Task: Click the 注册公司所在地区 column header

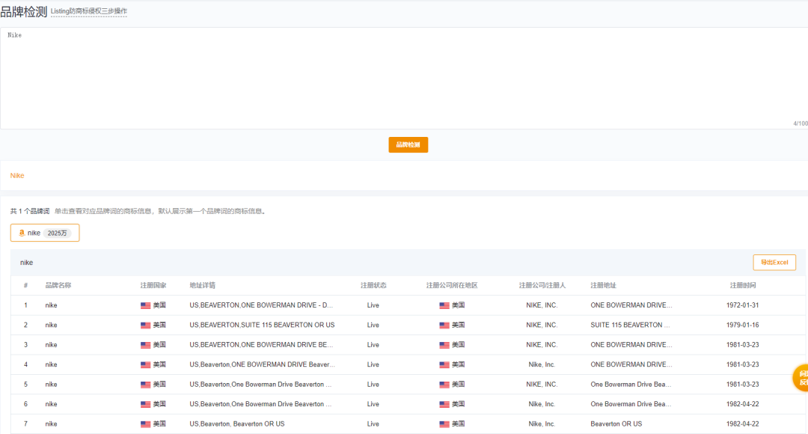Action: pyautogui.click(x=452, y=286)
